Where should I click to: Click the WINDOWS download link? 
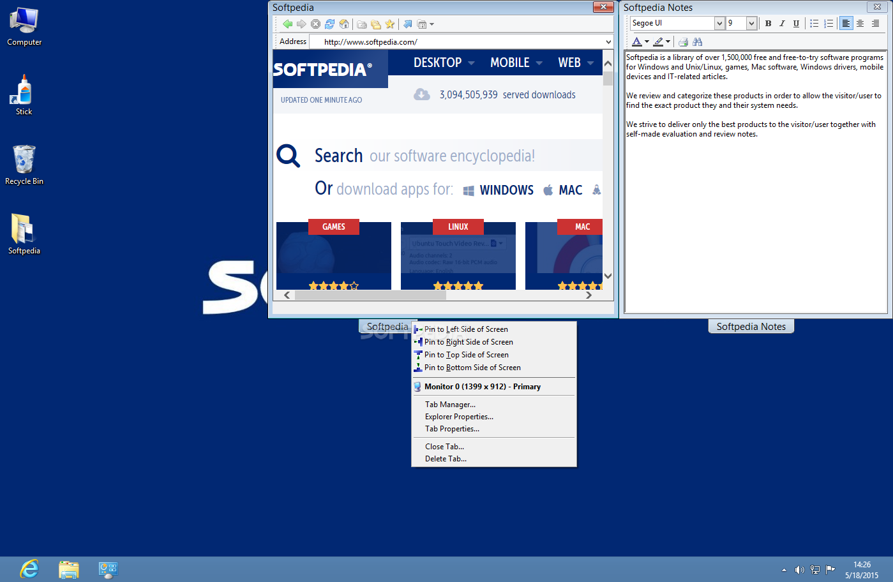[x=499, y=190]
